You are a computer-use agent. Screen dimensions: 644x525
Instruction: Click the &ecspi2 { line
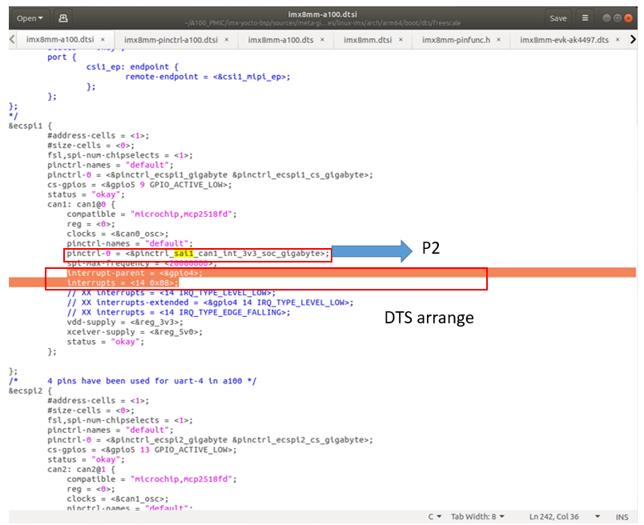[x=30, y=391]
